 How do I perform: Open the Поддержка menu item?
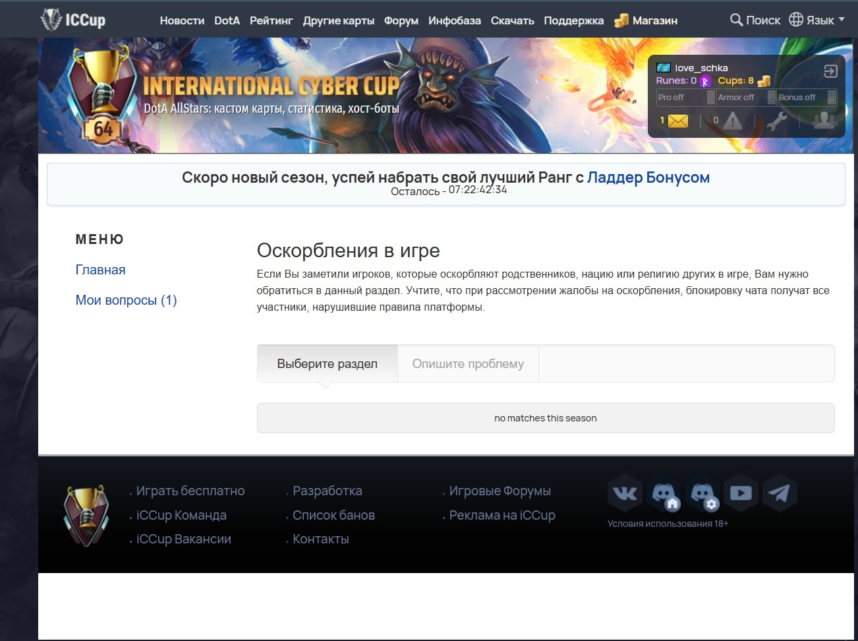point(573,20)
